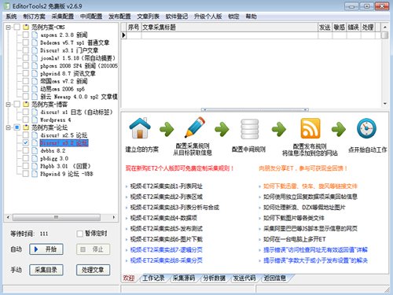Click the document icon beside aspcms 2.3.8
The image size is (393, 295).
35,35
